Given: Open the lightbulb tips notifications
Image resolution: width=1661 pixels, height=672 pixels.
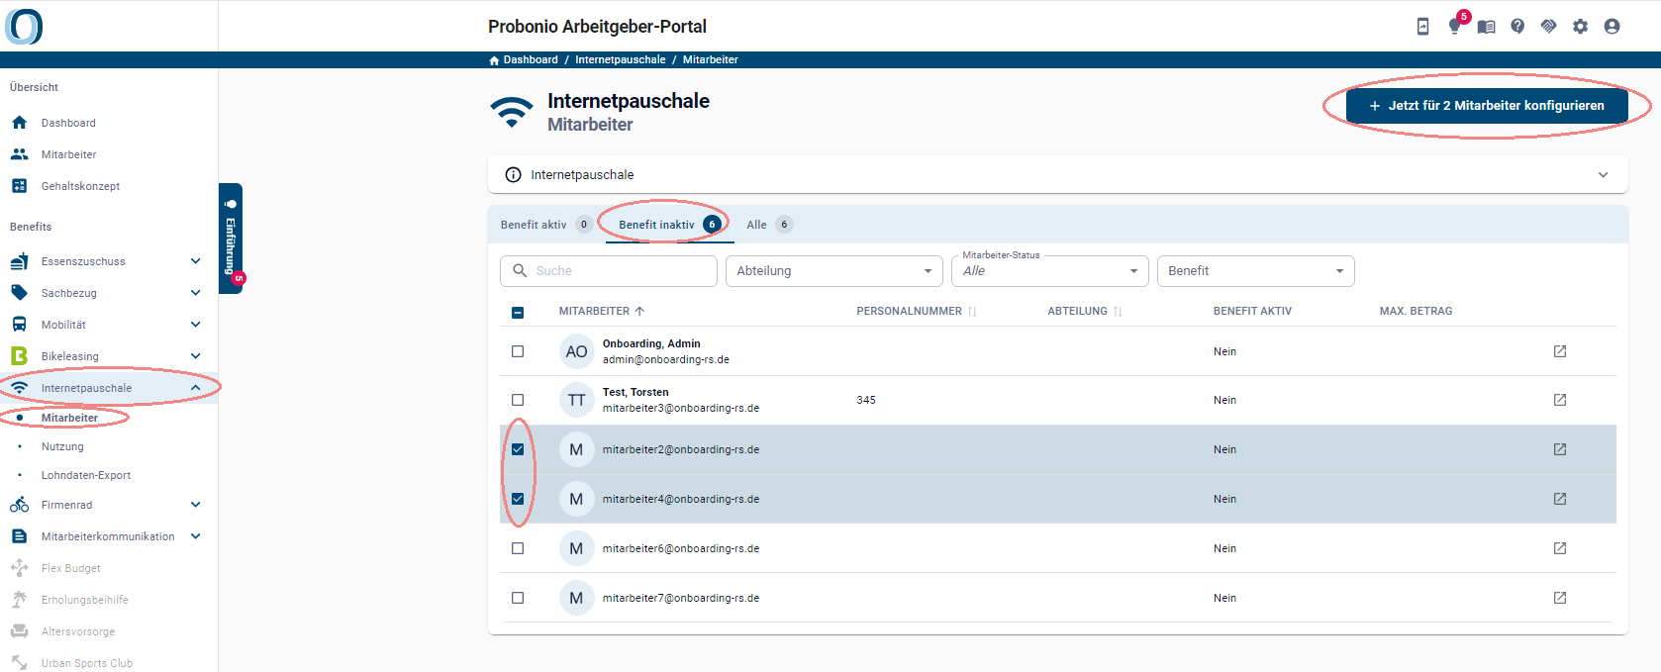Looking at the screenshot, I should (1454, 27).
